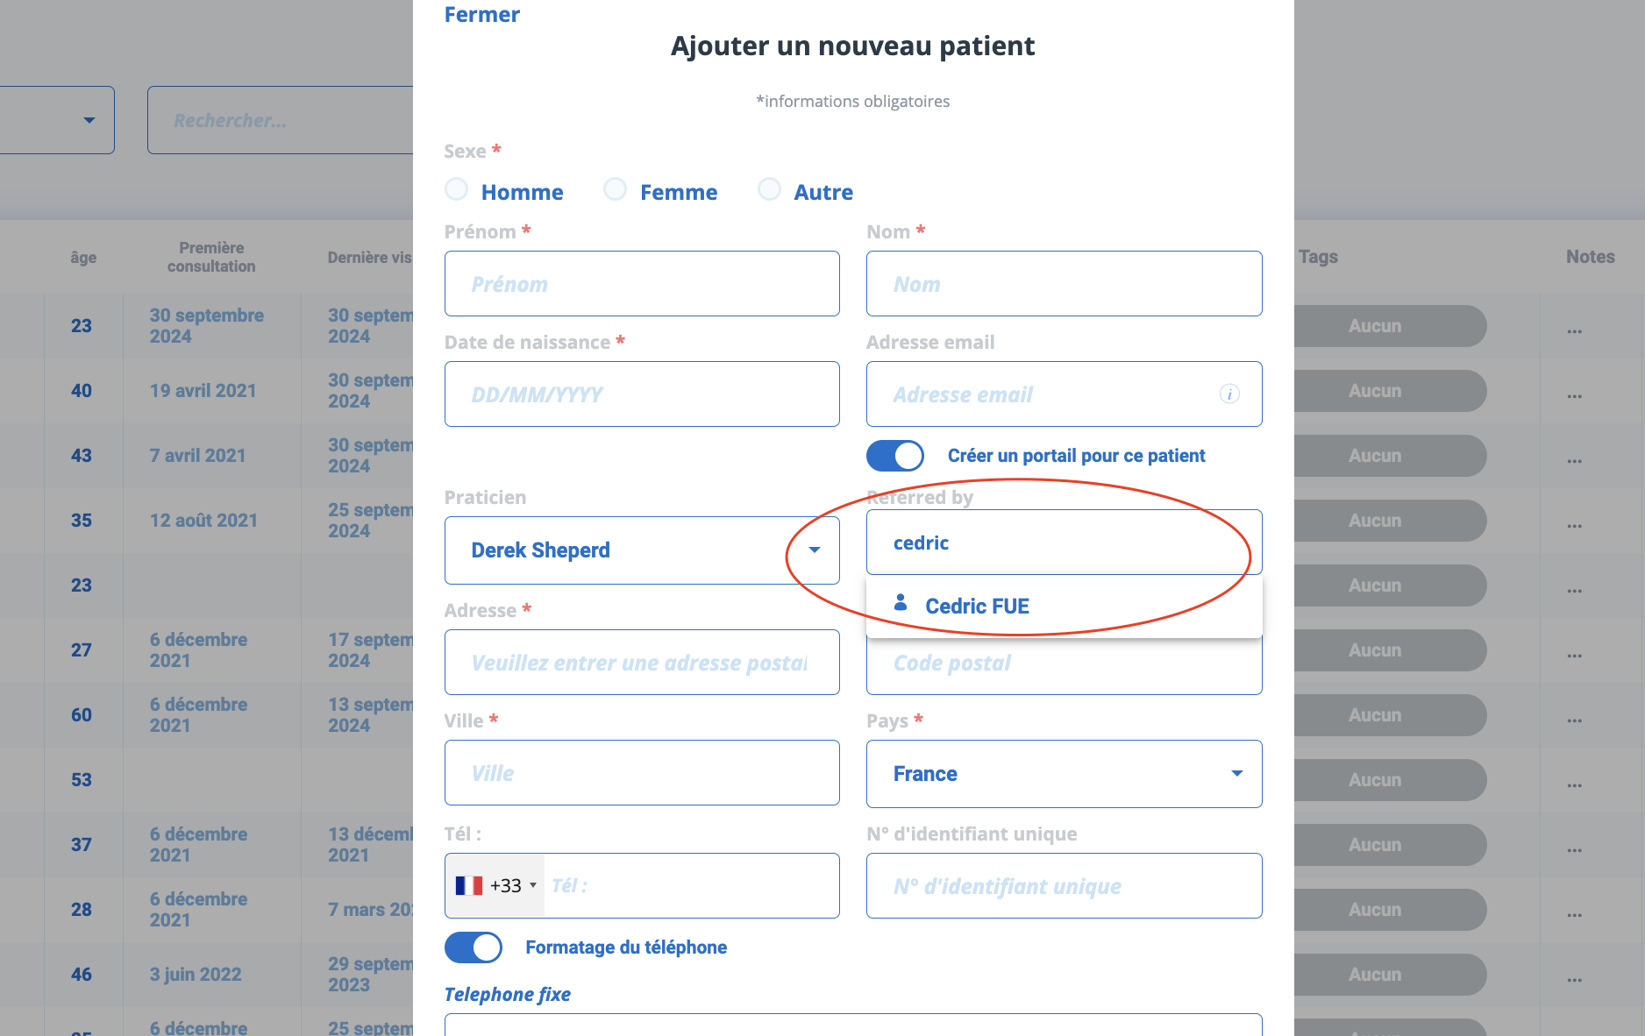Click the French flag country code icon
The height and width of the screenshot is (1036, 1645).
click(469, 886)
